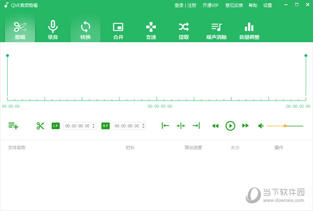The height and width of the screenshot is (211, 313).
Task: Open 帮助 help menu
Action: (253, 5)
